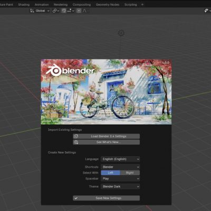Viewport: 211px width, 211px height.
Task: Open the Compositing workspace tab
Action: pyautogui.click(x=82, y=5)
